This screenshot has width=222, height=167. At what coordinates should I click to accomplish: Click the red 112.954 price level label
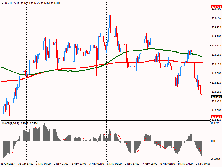[x=216, y=117]
